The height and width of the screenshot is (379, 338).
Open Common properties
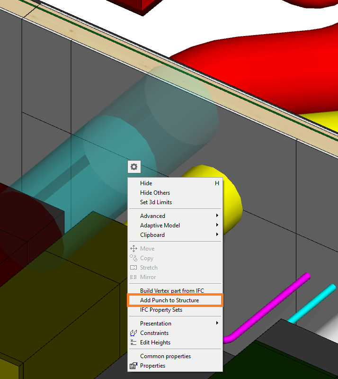point(165,356)
